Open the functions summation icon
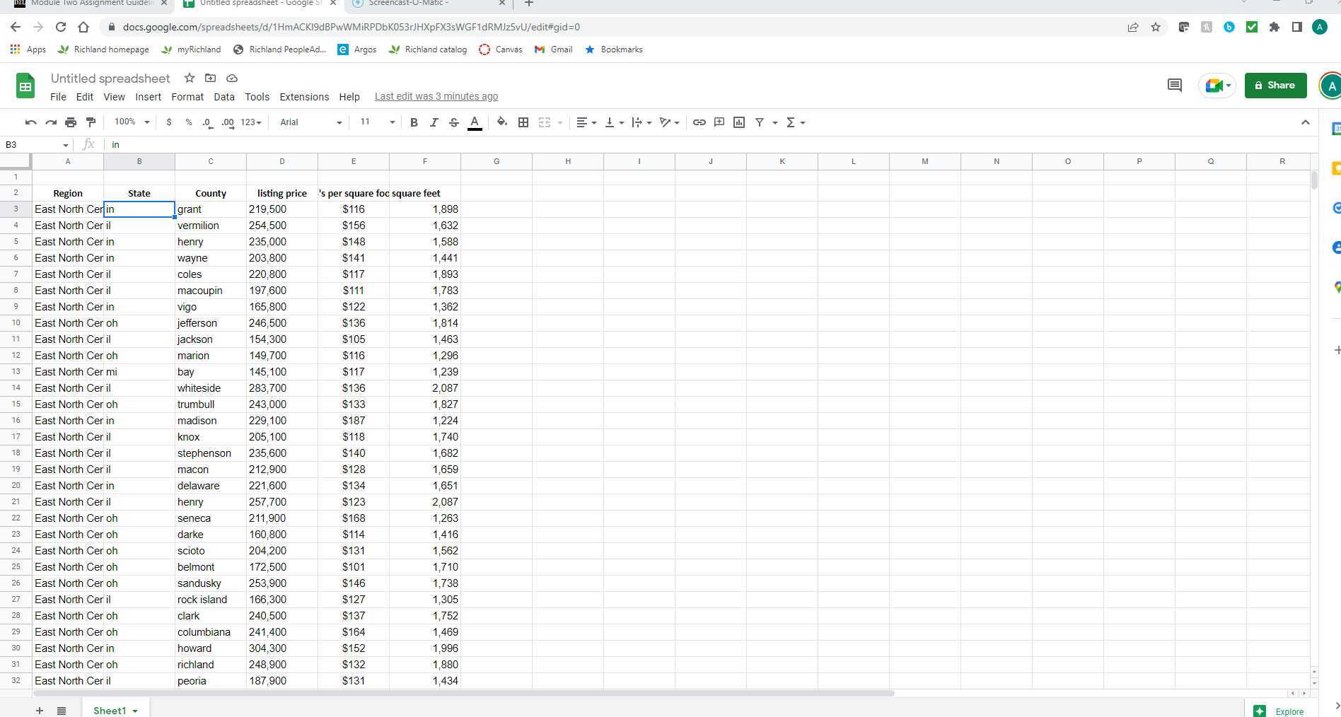Screen dimensions: 1341x717 click(x=791, y=122)
